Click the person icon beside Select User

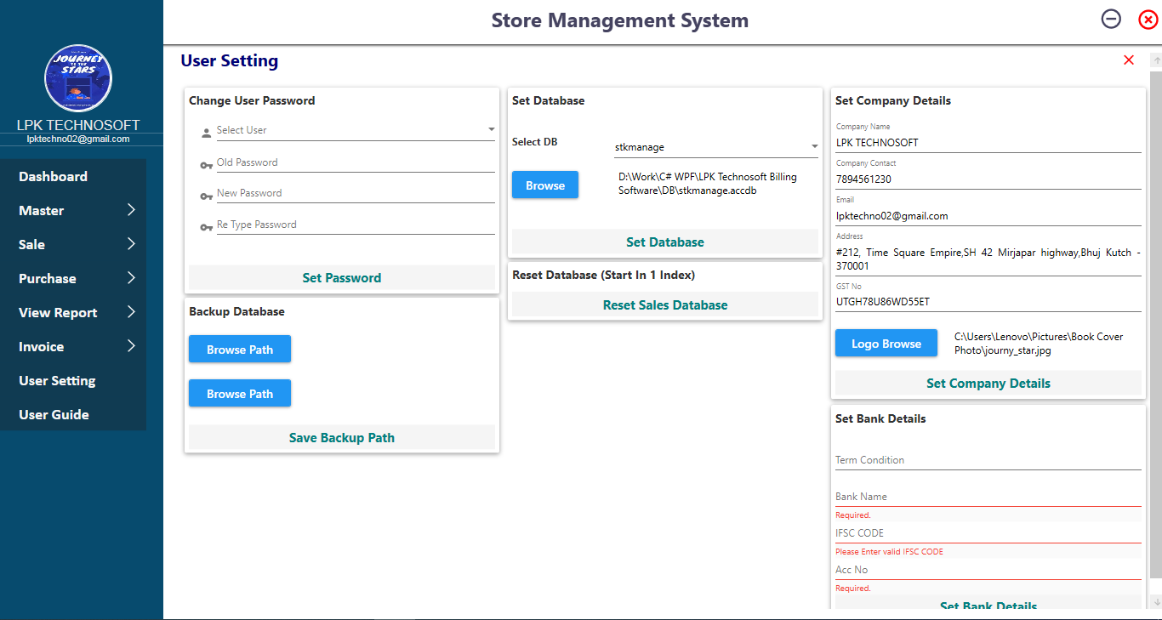(x=206, y=134)
